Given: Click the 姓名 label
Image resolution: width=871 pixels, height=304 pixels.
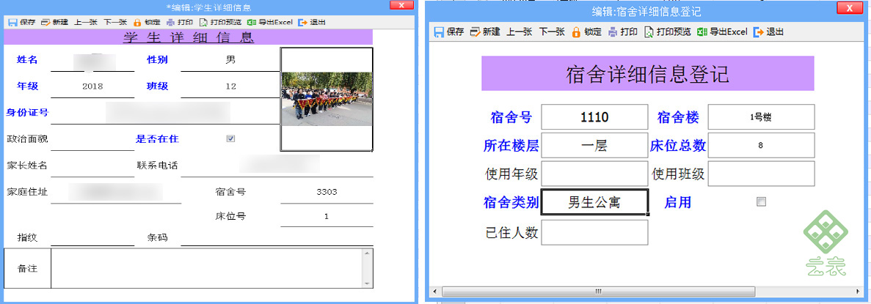Looking at the screenshot, I should 27,59.
